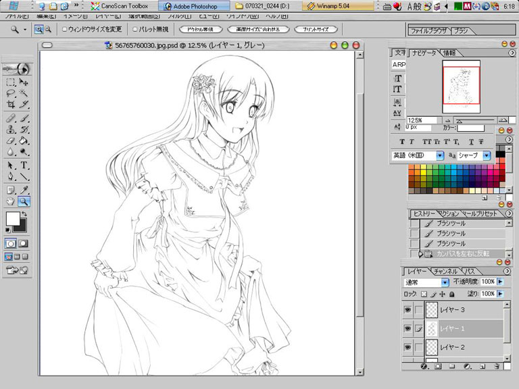
Task: Hide レイヤー 1 visibility eye
Action: click(407, 328)
